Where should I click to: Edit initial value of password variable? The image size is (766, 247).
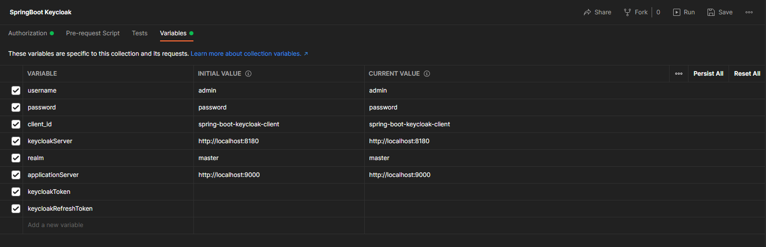click(279, 107)
